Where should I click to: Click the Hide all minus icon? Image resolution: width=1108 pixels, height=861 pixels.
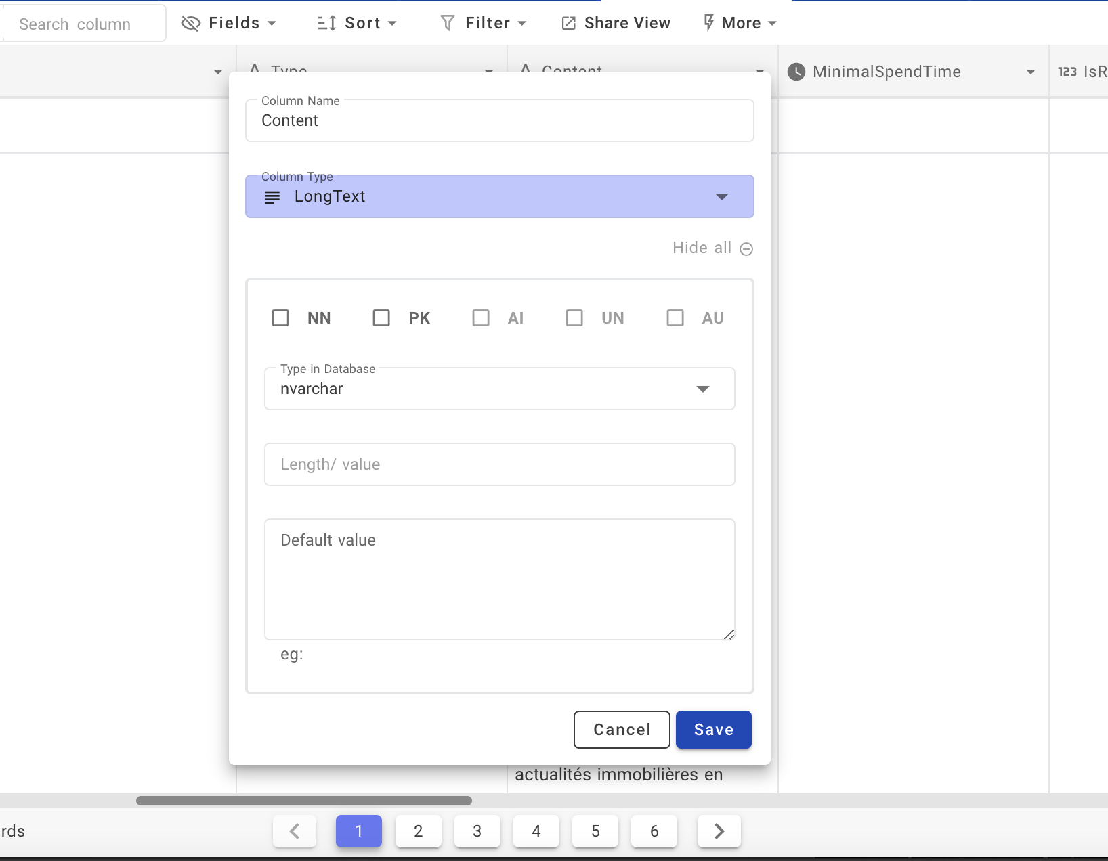[x=746, y=248]
